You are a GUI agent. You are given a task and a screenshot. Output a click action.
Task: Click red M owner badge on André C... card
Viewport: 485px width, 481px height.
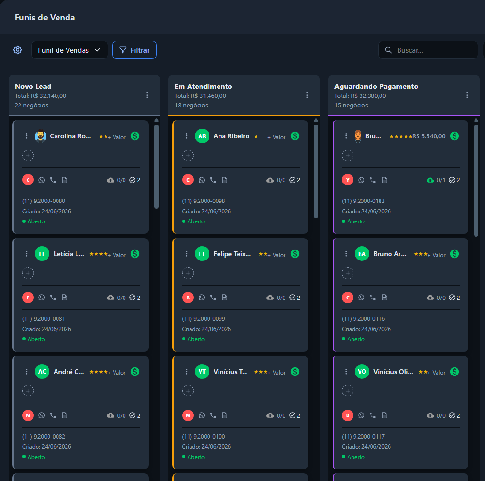pos(28,415)
